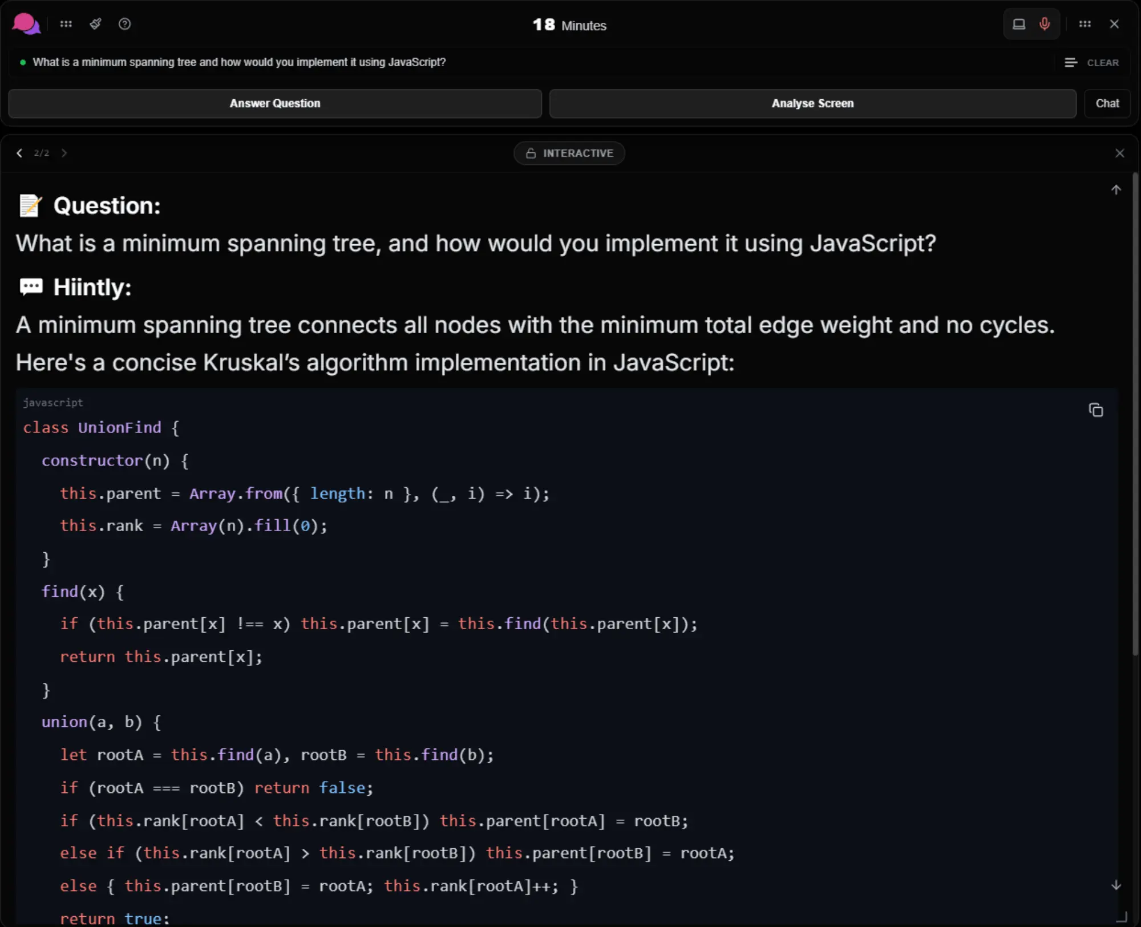
Task: Go to the next answer
Action: [x=64, y=153]
